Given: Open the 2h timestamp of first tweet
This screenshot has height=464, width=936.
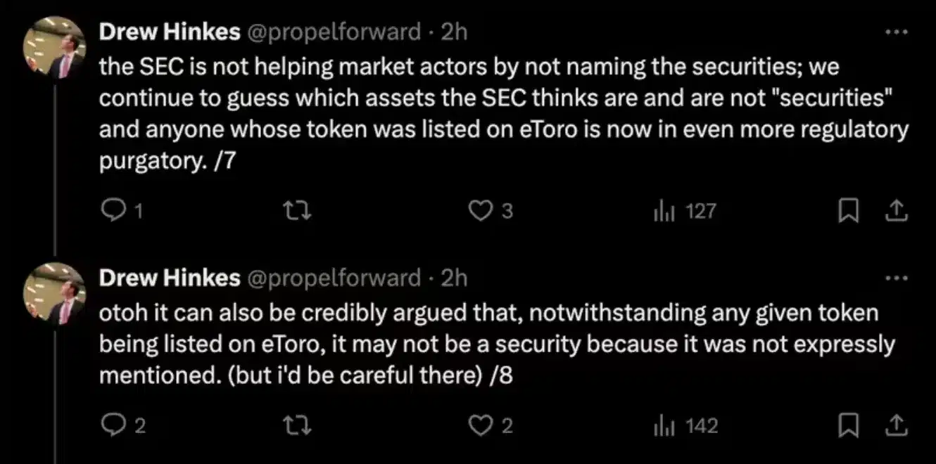Looking at the screenshot, I should point(453,32).
